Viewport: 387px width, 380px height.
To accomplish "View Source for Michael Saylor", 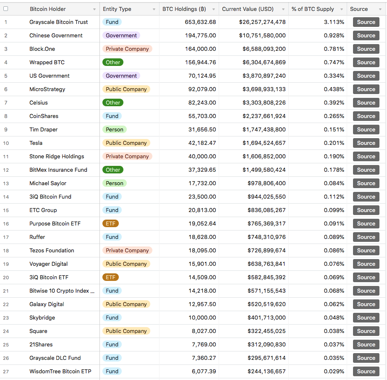I will pyautogui.click(x=366, y=183).
